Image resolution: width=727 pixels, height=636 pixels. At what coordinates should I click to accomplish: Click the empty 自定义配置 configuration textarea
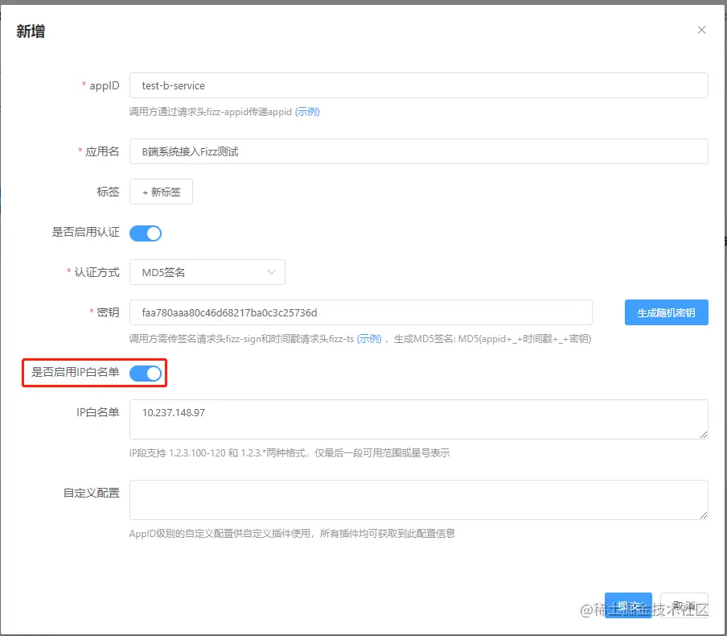tap(418, 500)
